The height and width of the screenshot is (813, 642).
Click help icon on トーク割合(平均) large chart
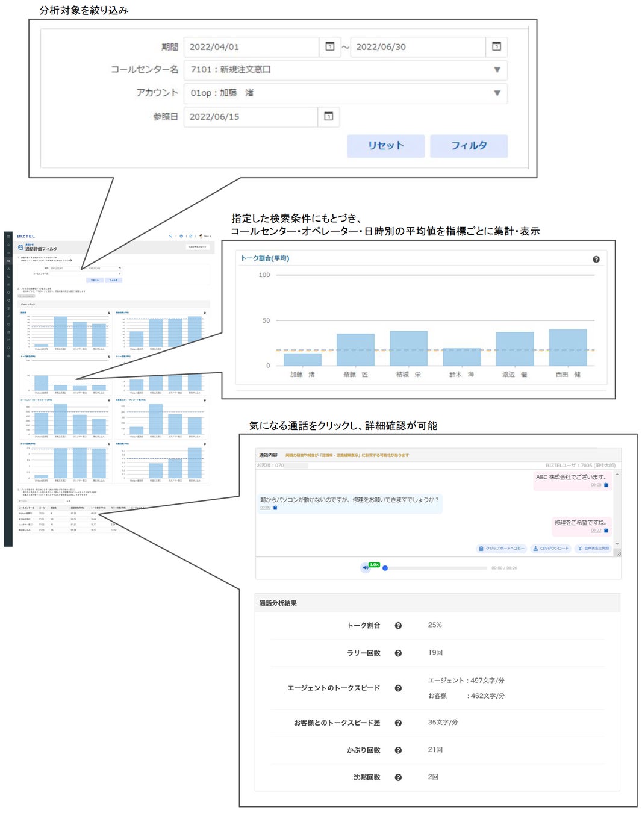pyautogui.click(x=596, y=259)
